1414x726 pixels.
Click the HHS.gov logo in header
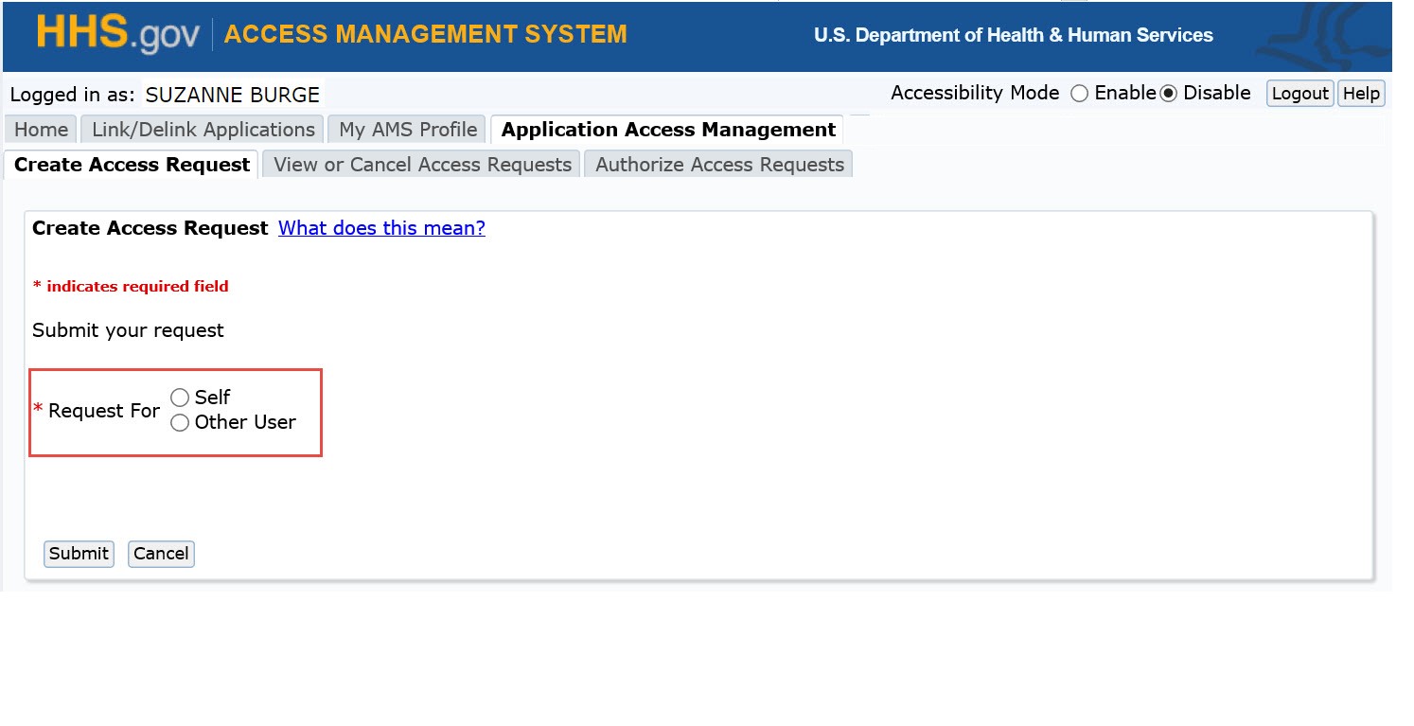(x=117, y=34)
